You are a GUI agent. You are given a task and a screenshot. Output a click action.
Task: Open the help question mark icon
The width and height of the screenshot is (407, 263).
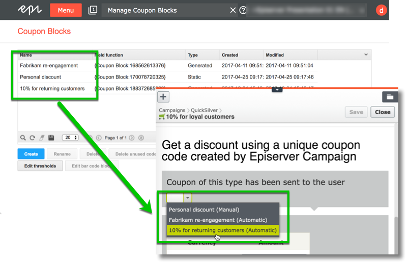coord(243,10)
